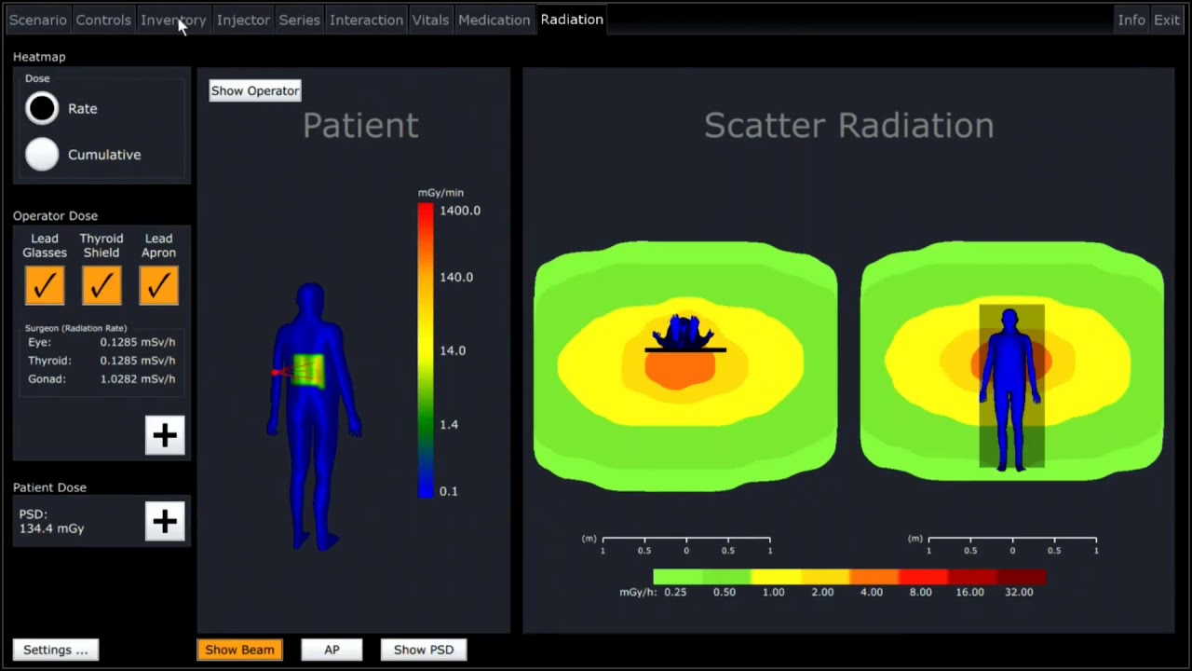Viewport: 1192px width, 671px height.
Task: Uncheck the Lead Glasses checkbox
Action: coord(45,285)
